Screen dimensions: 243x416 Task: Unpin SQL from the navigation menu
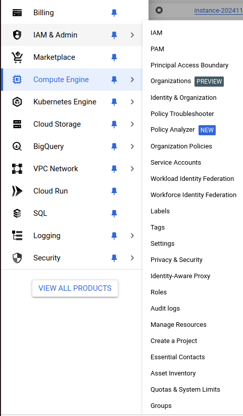coord(114,213)
